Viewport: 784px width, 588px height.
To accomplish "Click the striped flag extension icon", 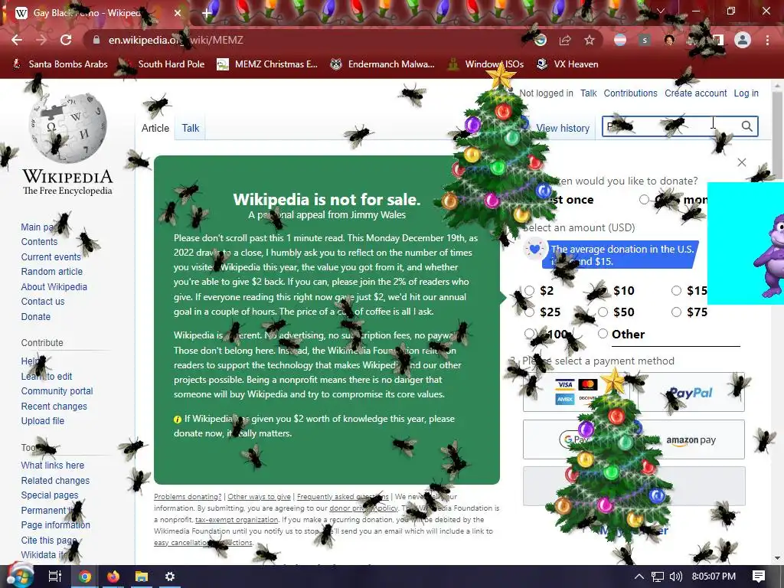I will pyautogui.click(x=620, y=40).
